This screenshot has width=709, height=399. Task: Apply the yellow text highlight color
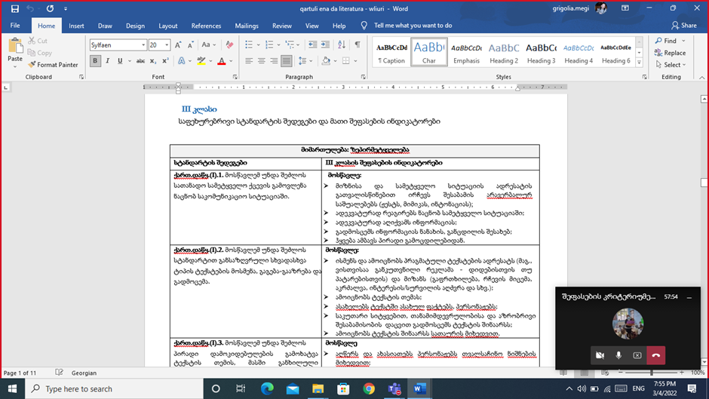click(x=201, y=60)
